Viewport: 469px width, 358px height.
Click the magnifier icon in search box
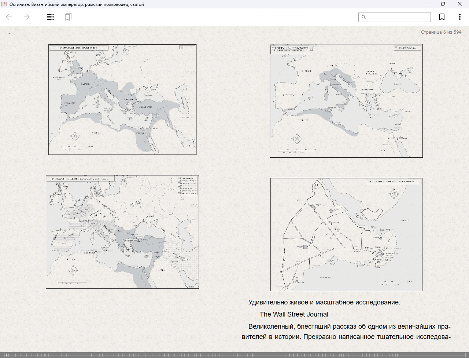pyautogui.click(x=364, y=17)
